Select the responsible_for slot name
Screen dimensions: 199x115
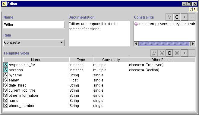[22, 65]
